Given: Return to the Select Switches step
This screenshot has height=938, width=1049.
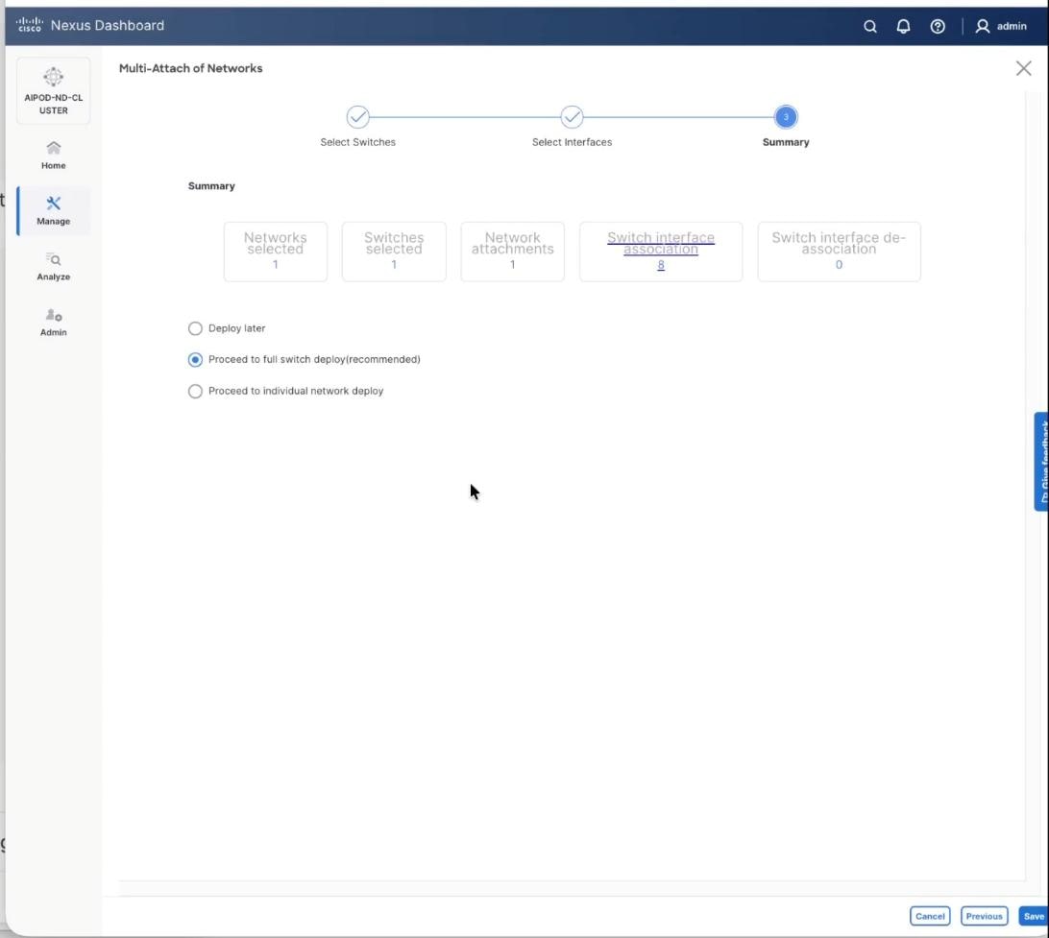Looking at the screenshot, I should coord(358,117).
